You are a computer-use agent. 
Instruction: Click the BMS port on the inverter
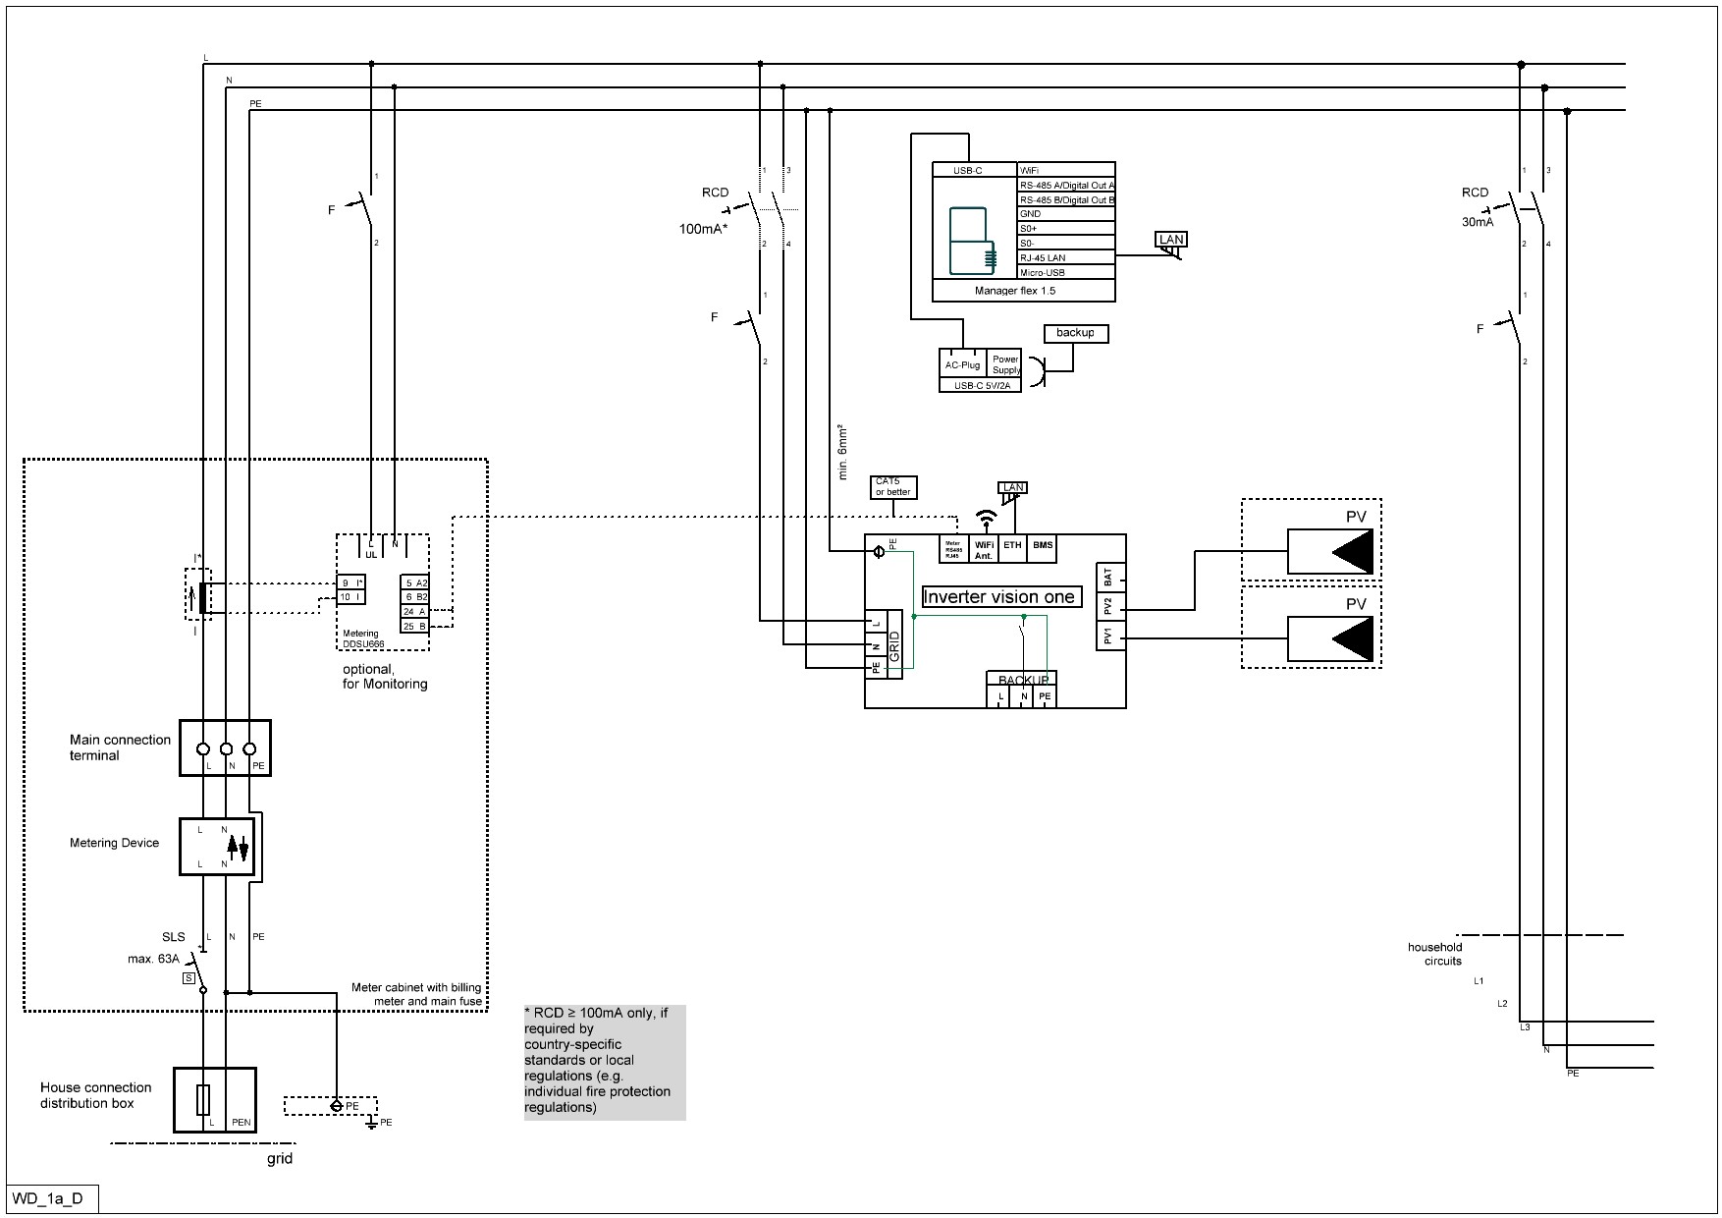[1042, 547]
